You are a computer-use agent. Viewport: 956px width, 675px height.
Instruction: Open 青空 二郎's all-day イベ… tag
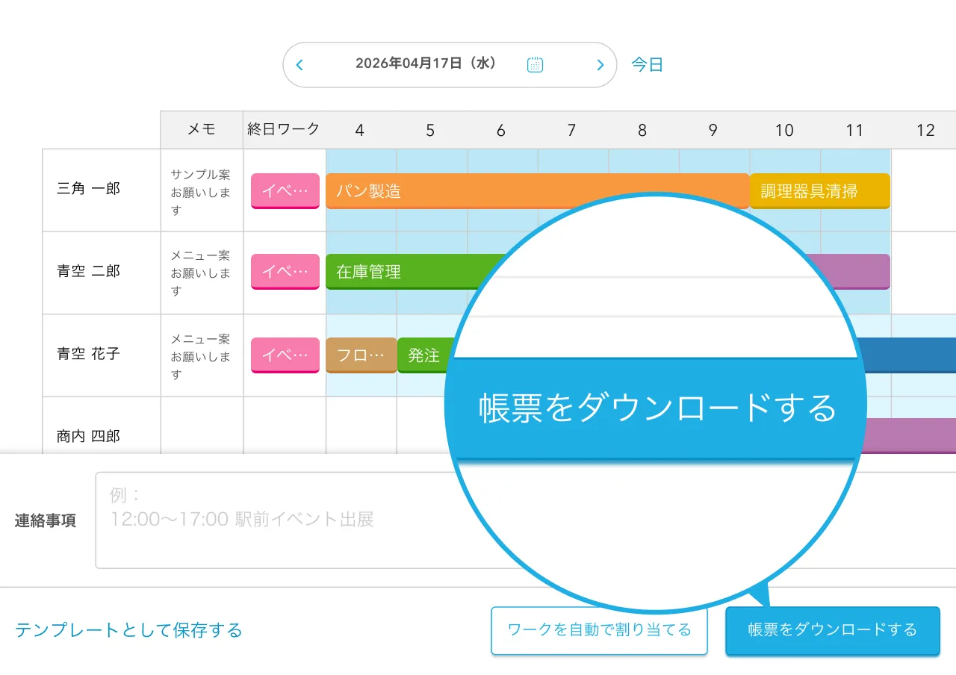click(285, 272)
